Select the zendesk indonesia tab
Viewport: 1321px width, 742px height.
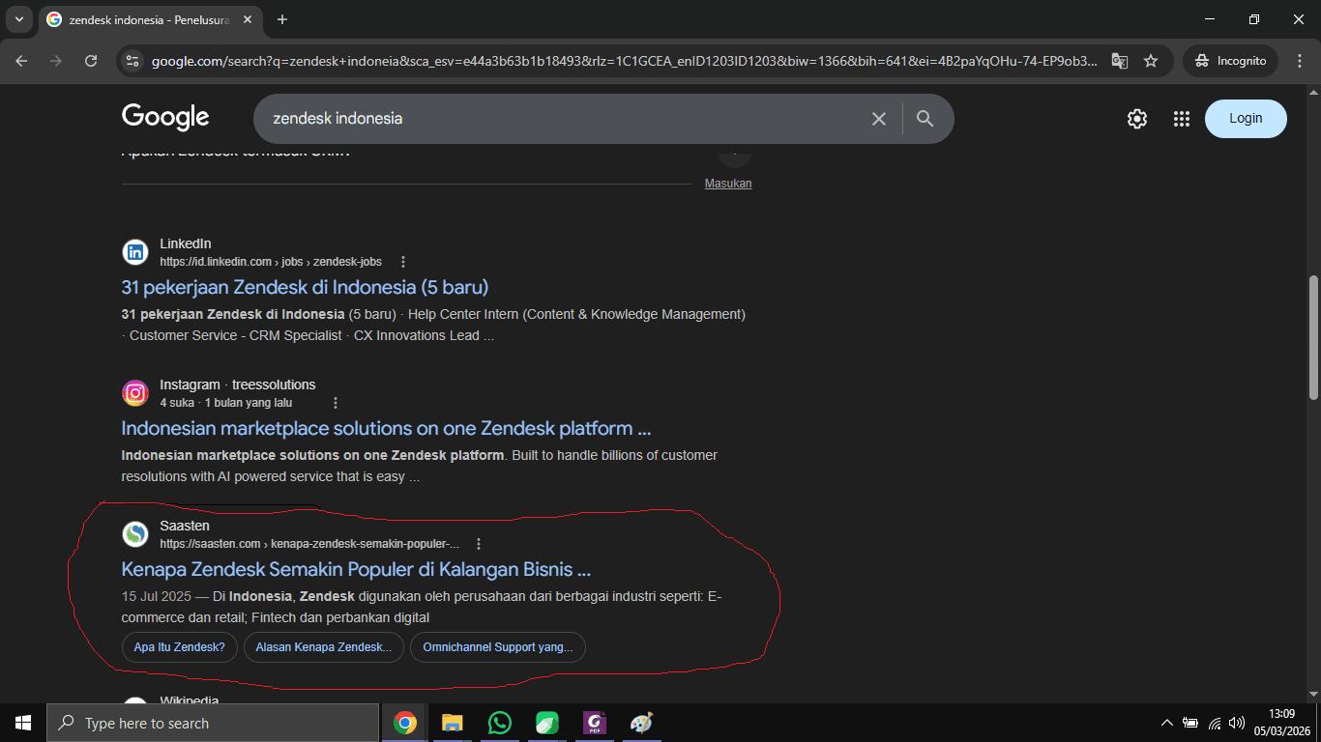coord(152,19)
